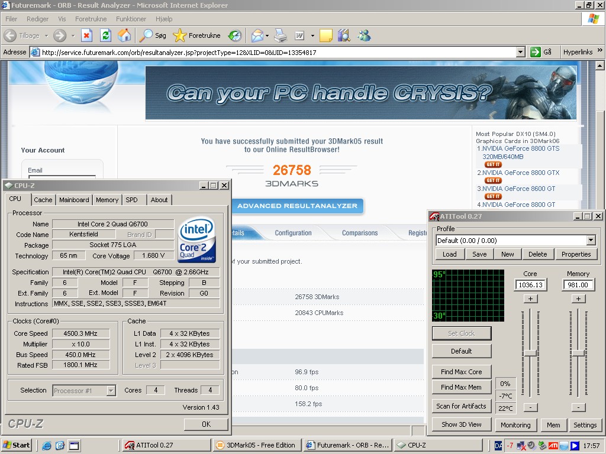
Task: Click Intel Core 2 Quad logo
Action: click(x=197, y=240)
